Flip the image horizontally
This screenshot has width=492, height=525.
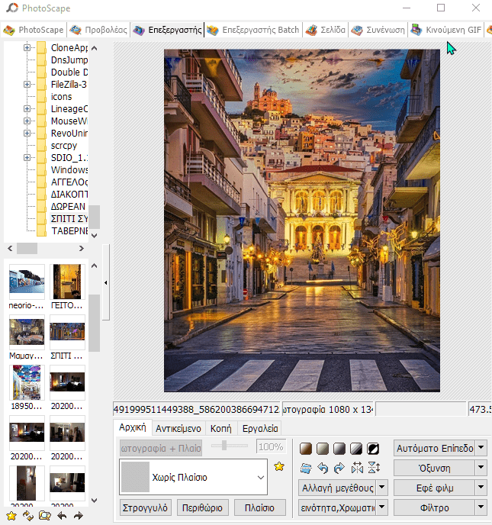[x=357, y=468]
